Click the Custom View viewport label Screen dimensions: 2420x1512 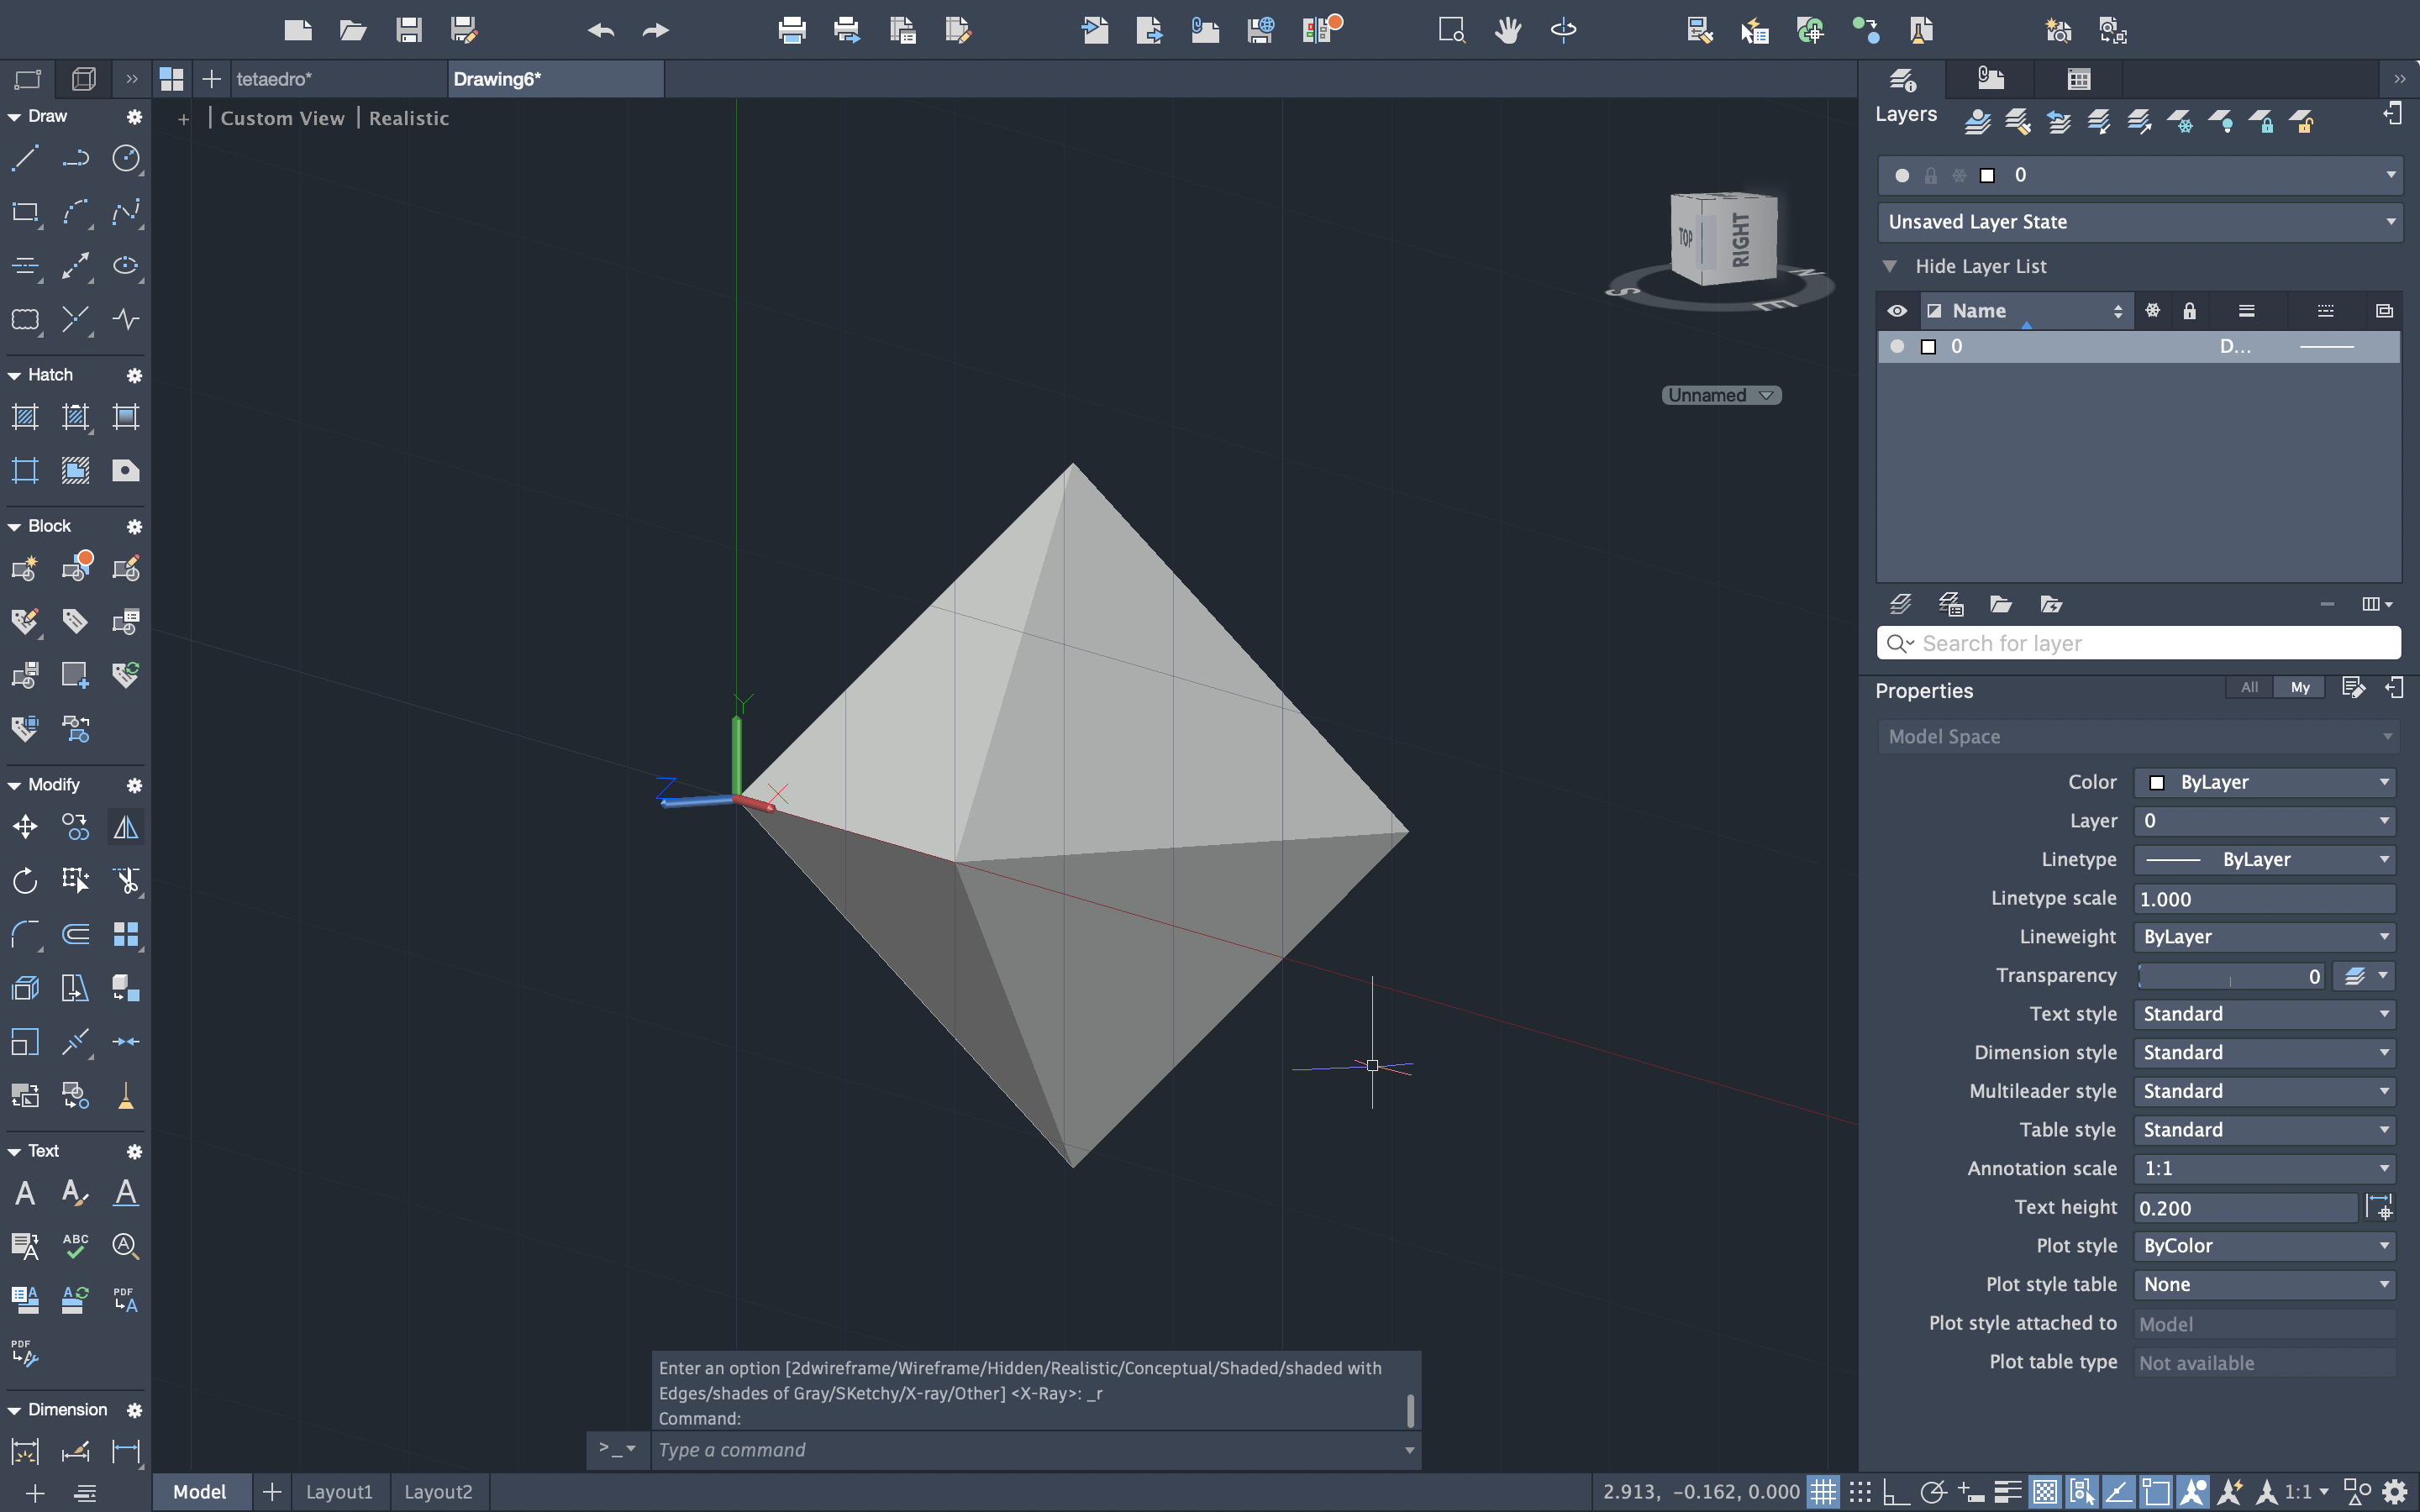282,118
